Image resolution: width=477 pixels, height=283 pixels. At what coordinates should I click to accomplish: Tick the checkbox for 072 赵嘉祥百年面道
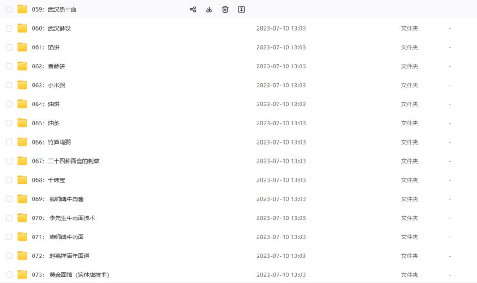click(x=9, y=256)
